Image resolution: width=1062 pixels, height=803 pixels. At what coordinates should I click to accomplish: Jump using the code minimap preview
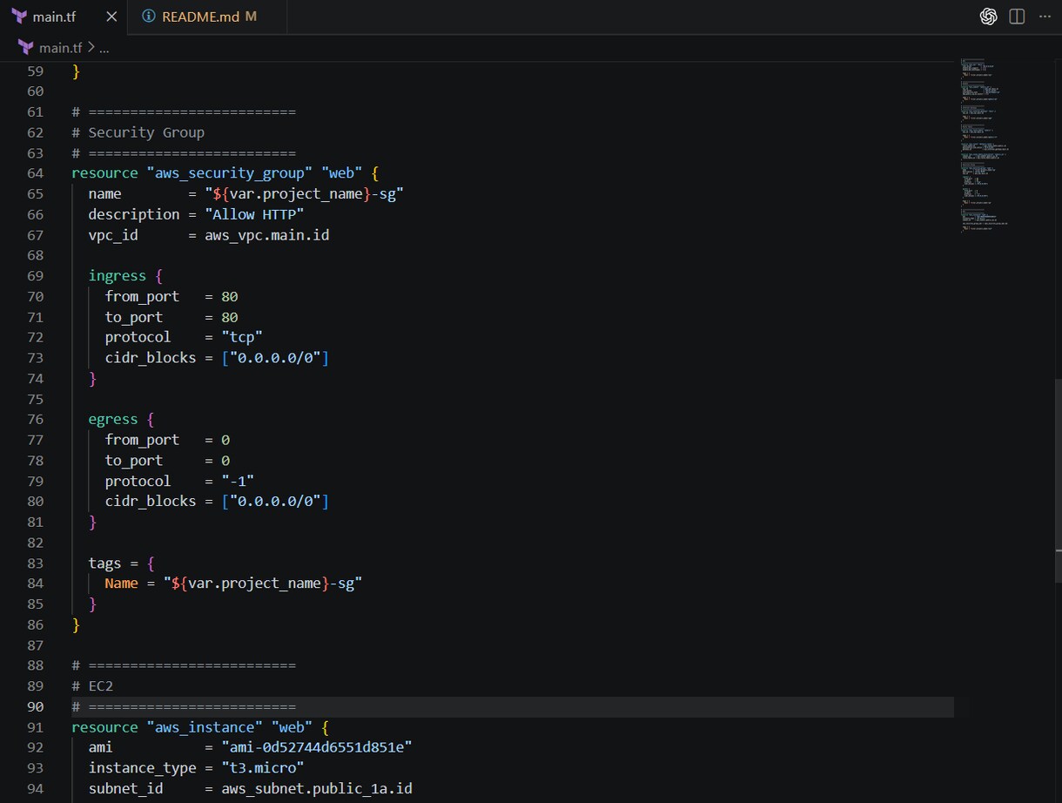tap(986, 148)
